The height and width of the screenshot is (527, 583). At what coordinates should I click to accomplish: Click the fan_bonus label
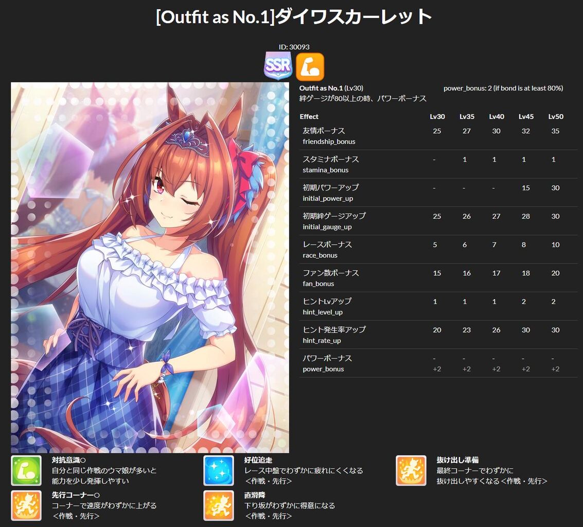click(319, 284)
